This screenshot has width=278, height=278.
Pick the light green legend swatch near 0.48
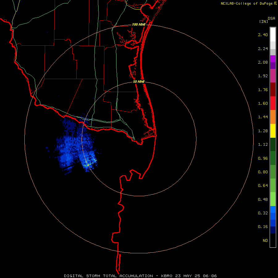273,199
